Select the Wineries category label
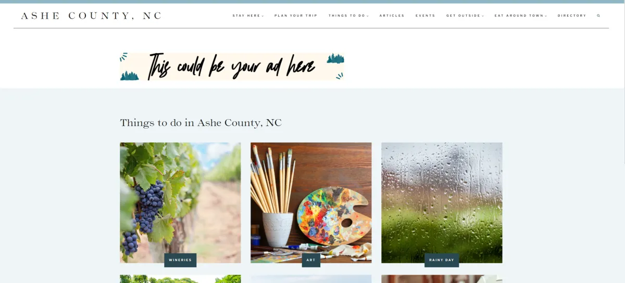Viewport: 625px width, 283px height. point(180,260)
